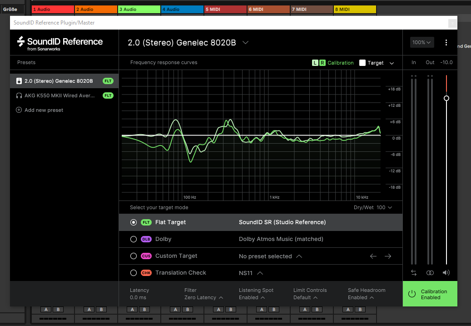The width and height of the screenshot is (471, 326).
Task: Select the 6 MIDI track header
Action: point(268,10)
